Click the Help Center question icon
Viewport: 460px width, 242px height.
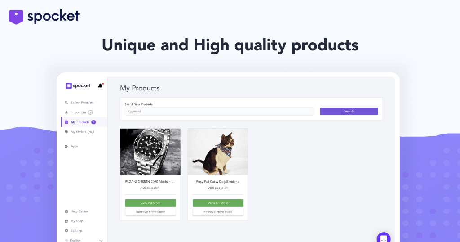coord(66,211)
